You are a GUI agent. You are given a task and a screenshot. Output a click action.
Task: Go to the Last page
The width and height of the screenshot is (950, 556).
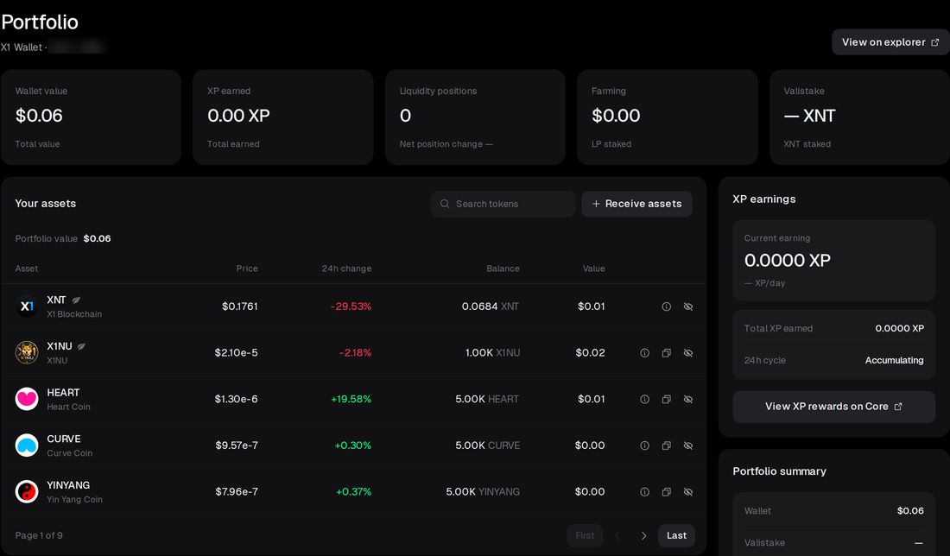pos(676,535)
